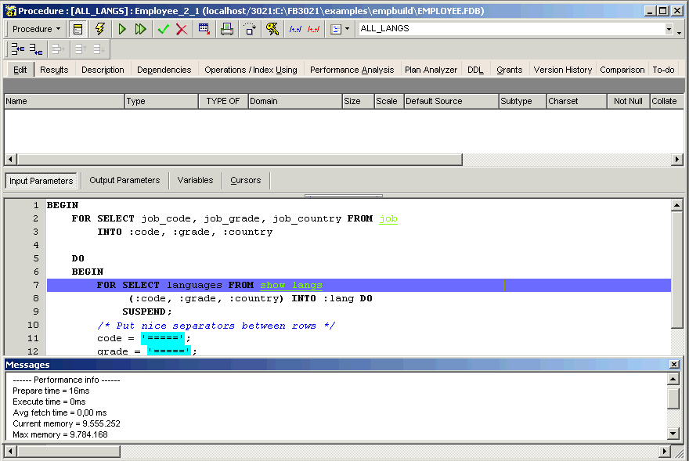Compile the procedure with the lightning icon
Image resolution: width=689 pixels, height=461 pixels.
[100, 30]
